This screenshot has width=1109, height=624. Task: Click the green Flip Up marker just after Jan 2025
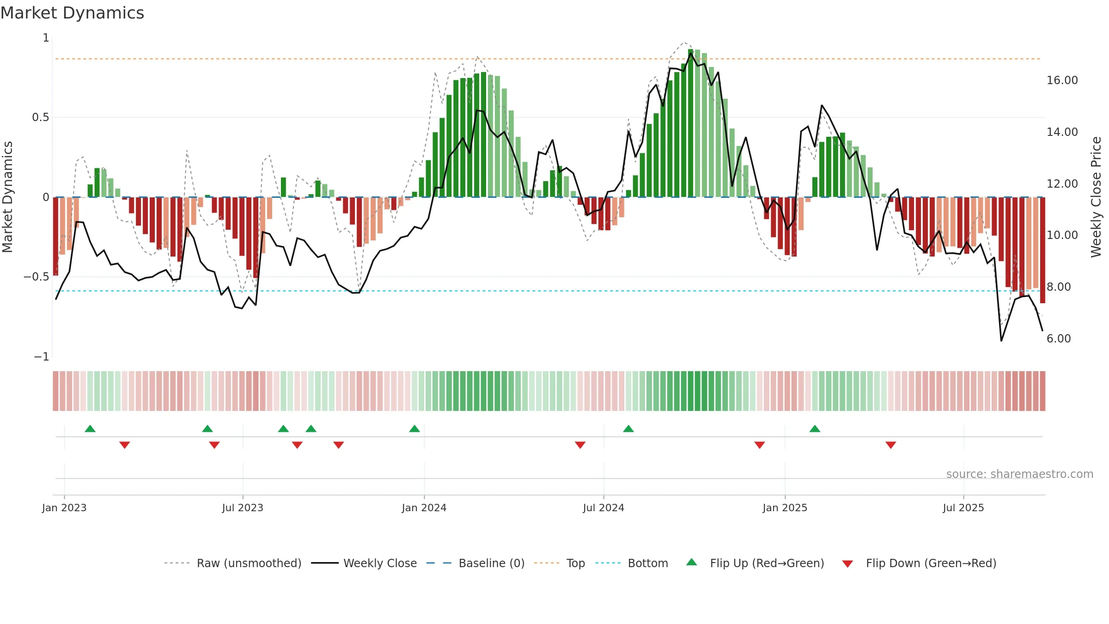point(815,428)
